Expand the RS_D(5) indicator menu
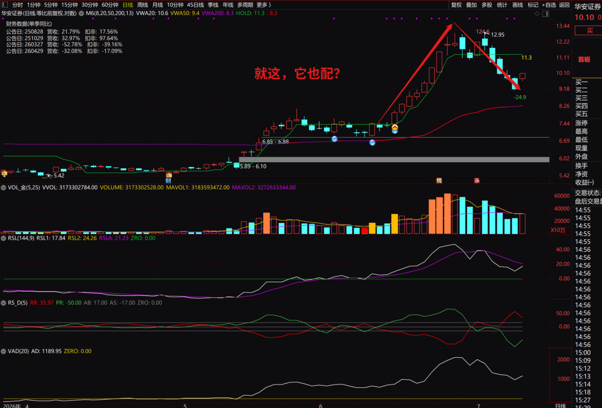Viewport: 602px width, 408px height. click(x=3, y=303)
